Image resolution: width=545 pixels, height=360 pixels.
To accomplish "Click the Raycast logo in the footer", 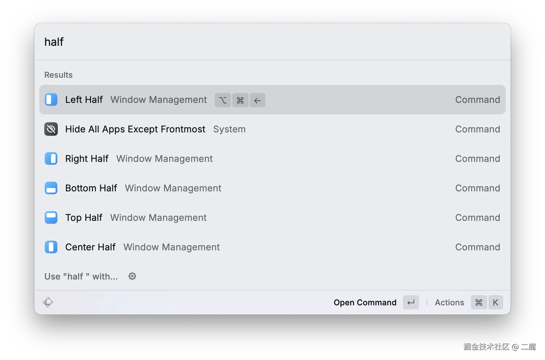I will pyautogui.click(x=49, y=302).
